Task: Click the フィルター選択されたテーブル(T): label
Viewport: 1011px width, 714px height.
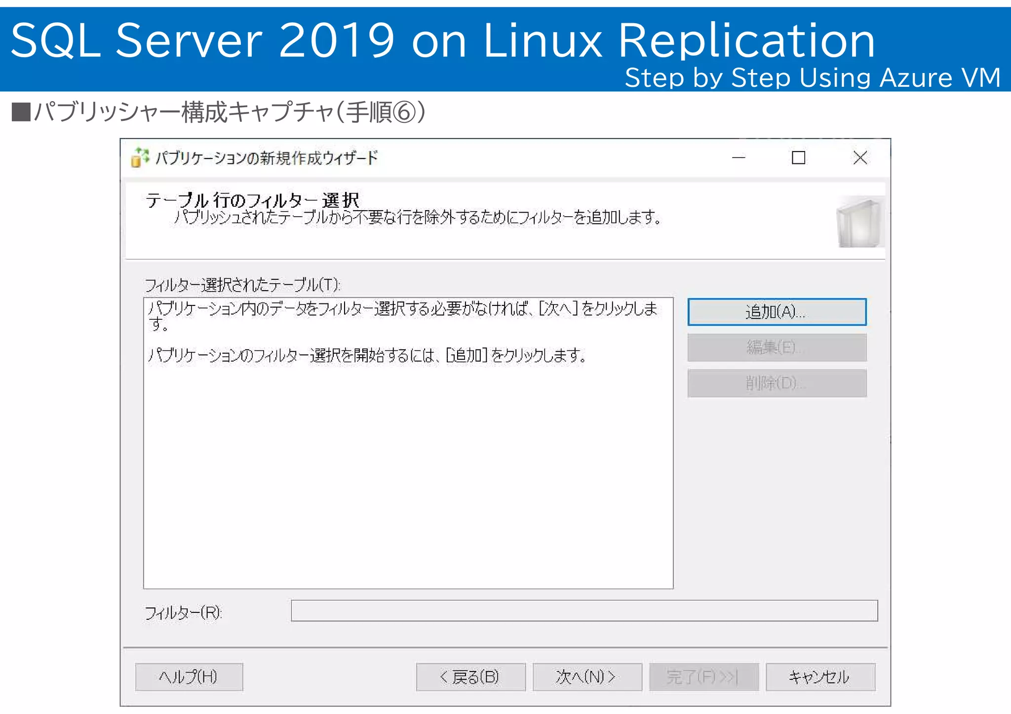Action: (x=242, y=285)
